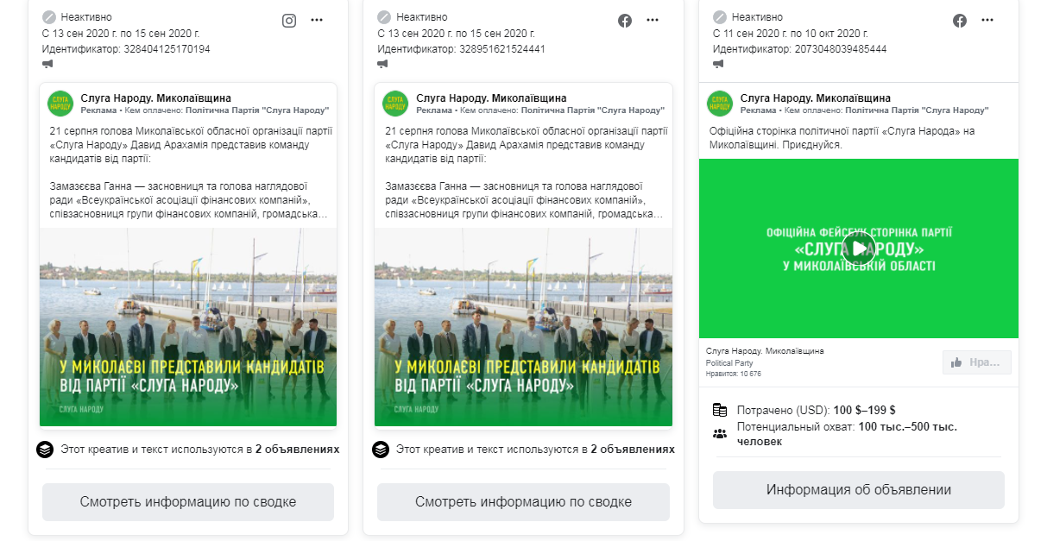
Task: Click Facebook icon on ad 2073048039485444
Action: [960, 21]
